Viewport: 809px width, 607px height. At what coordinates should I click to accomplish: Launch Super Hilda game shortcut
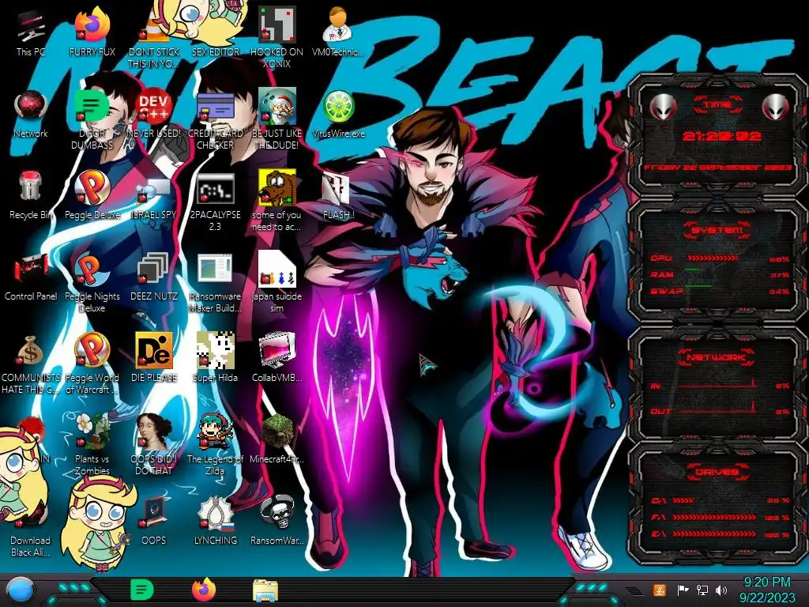pyautogui.click(x=215, y=358)
